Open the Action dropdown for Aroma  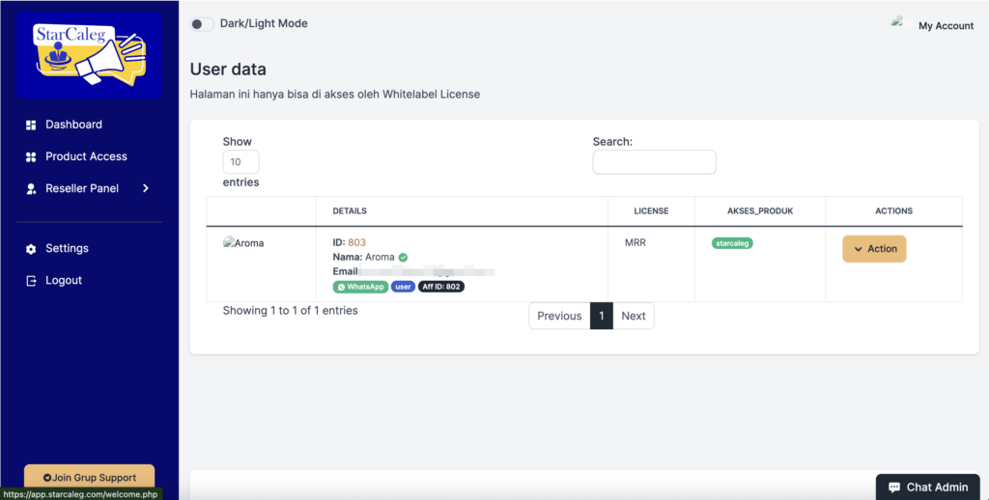(x=874, y=249)
